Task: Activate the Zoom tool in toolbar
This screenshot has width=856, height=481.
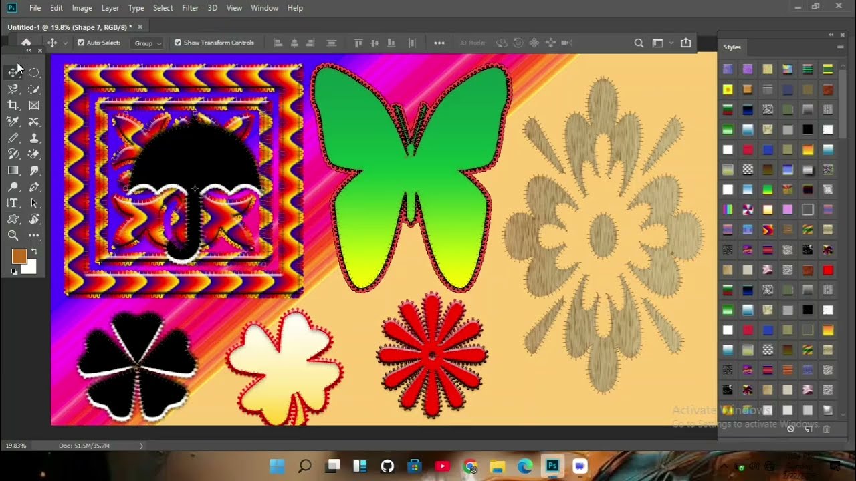Action: 13,235
